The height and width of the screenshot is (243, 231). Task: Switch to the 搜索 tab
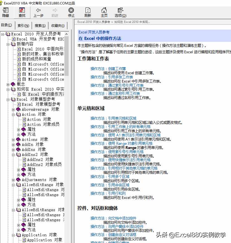tap(40, 26)
